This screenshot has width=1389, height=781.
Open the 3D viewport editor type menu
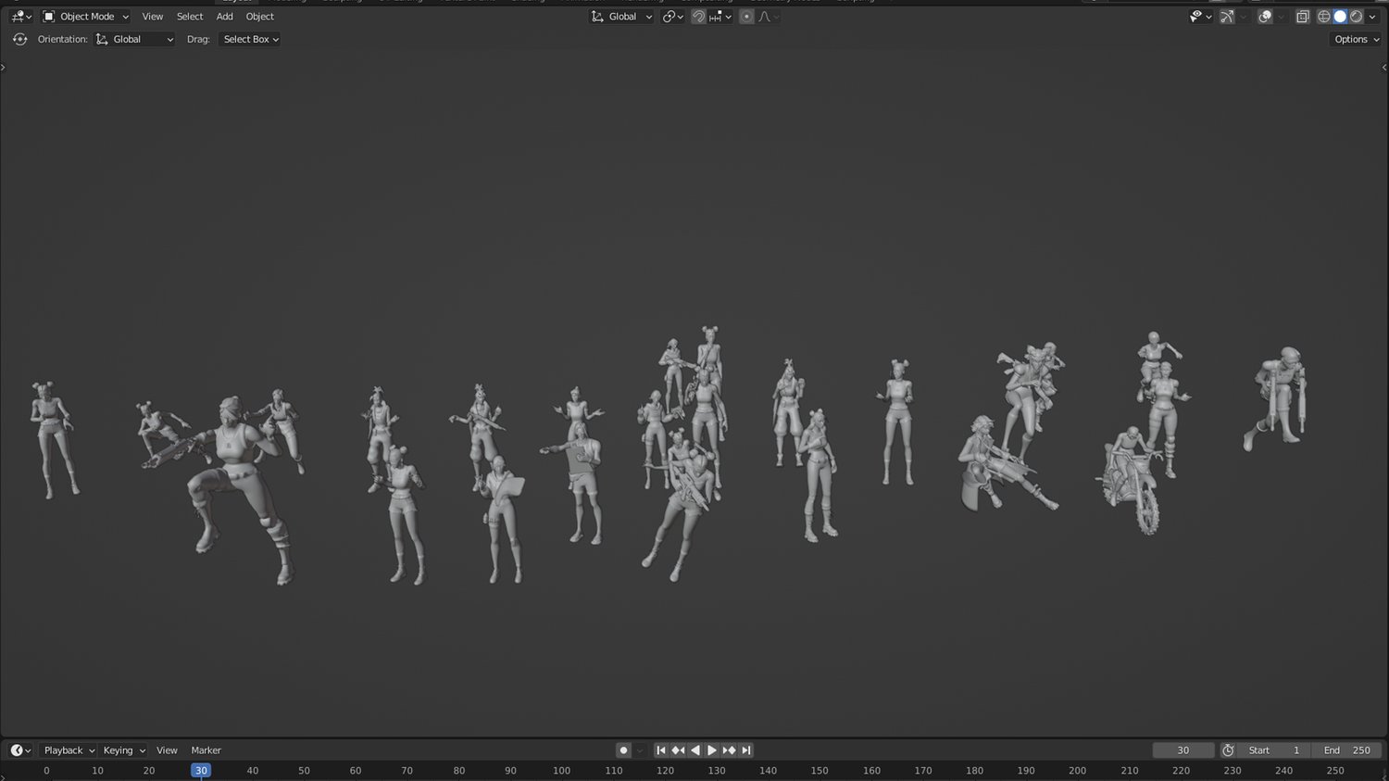tap(20, 17)
